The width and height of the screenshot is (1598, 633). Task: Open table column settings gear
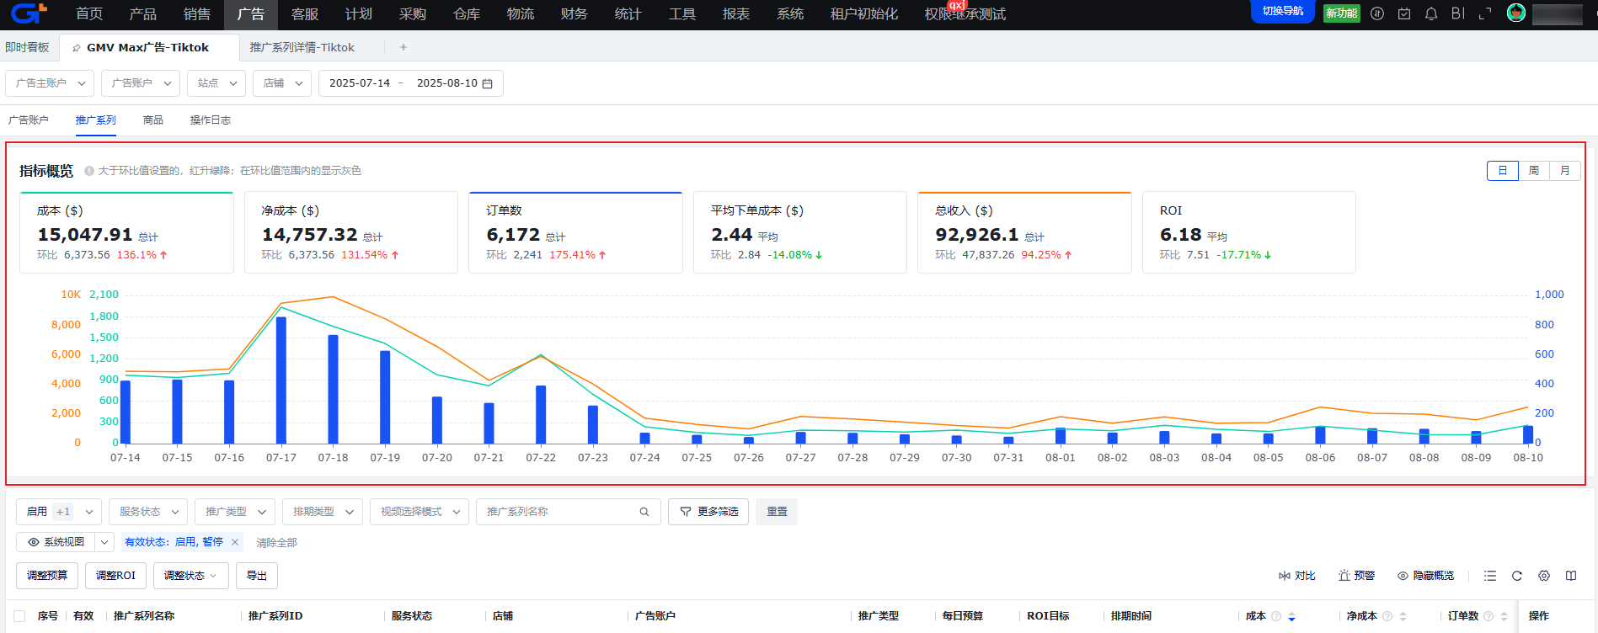(1544, 576)
